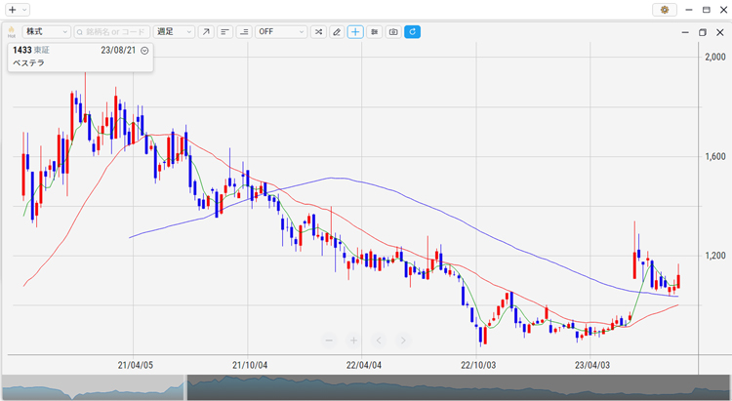This screenshot has width=732, height=401.
Task: Toggle the blue auto-refresh button
Action: tap(412, 31)
